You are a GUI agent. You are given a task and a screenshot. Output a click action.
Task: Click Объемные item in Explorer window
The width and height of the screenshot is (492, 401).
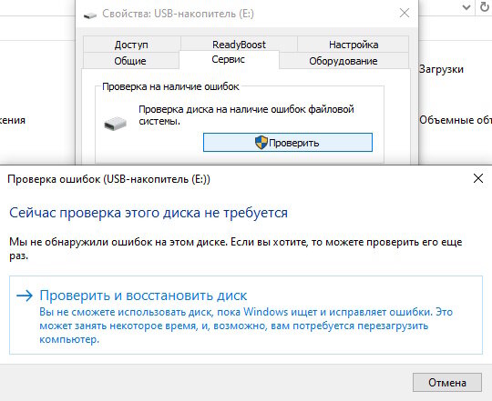point(456,120)
